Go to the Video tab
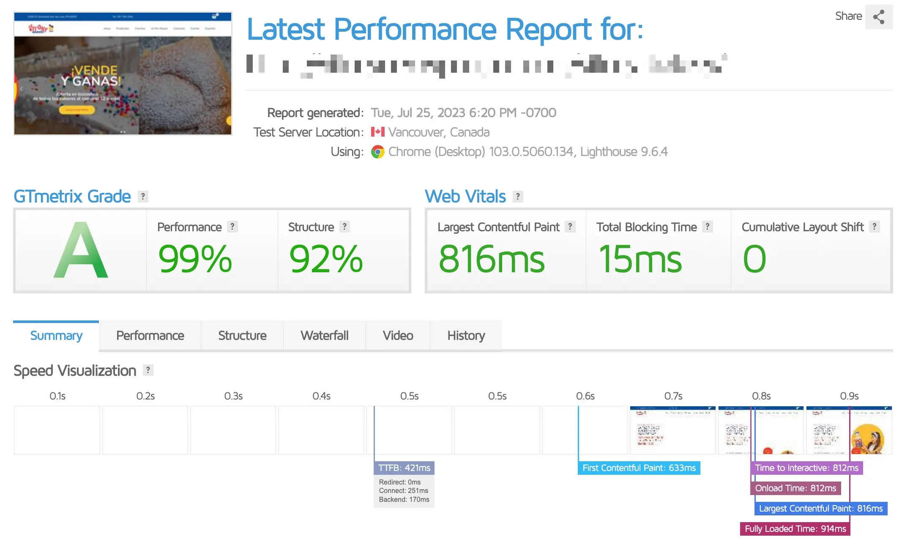 coord(398,336)
